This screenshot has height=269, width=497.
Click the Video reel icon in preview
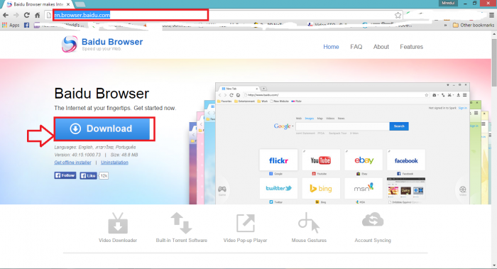[463, 190]
